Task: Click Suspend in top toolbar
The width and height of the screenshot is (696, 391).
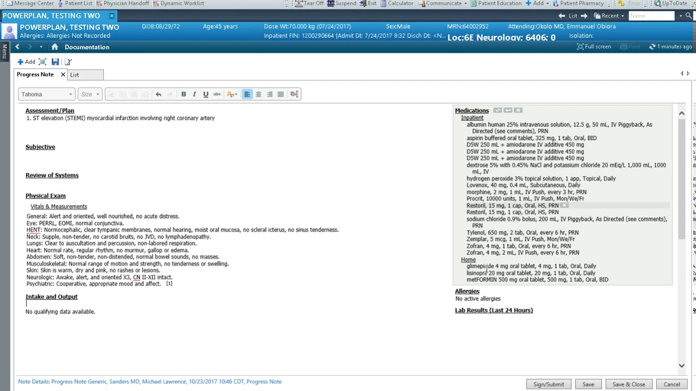Action: (x=341, y=3)
